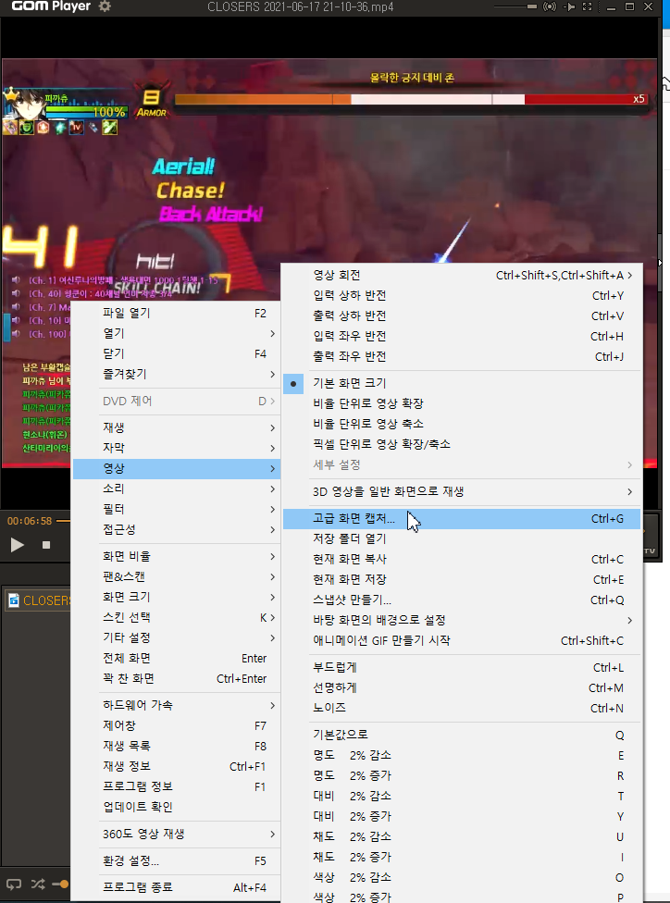Reset video adjustments with 기본값으로
The image size is (670, 903).
pyautogui.click(x=462, y=735)
